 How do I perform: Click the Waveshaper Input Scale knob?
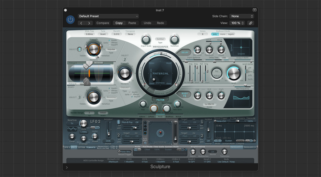[x=146, y=40]
